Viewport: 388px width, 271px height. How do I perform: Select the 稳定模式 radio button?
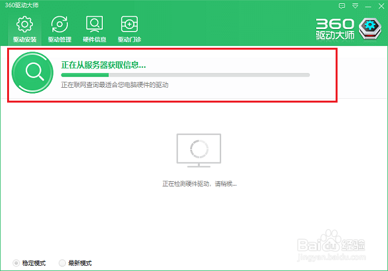point(16,263)
